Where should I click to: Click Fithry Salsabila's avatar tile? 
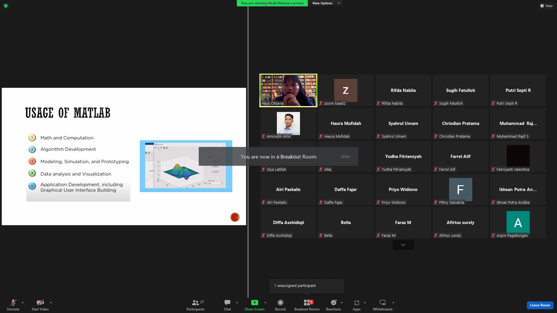(x=461, y=190)
